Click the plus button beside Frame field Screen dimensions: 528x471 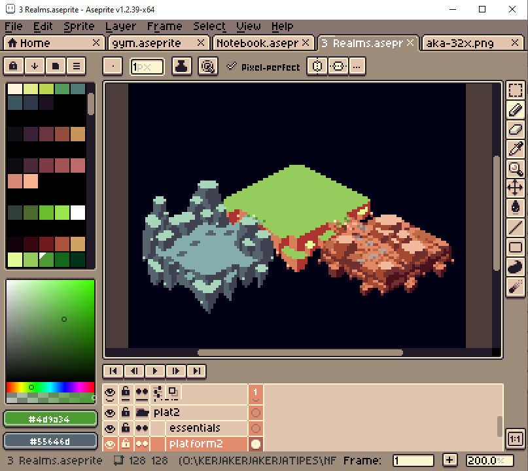point(449,461)
